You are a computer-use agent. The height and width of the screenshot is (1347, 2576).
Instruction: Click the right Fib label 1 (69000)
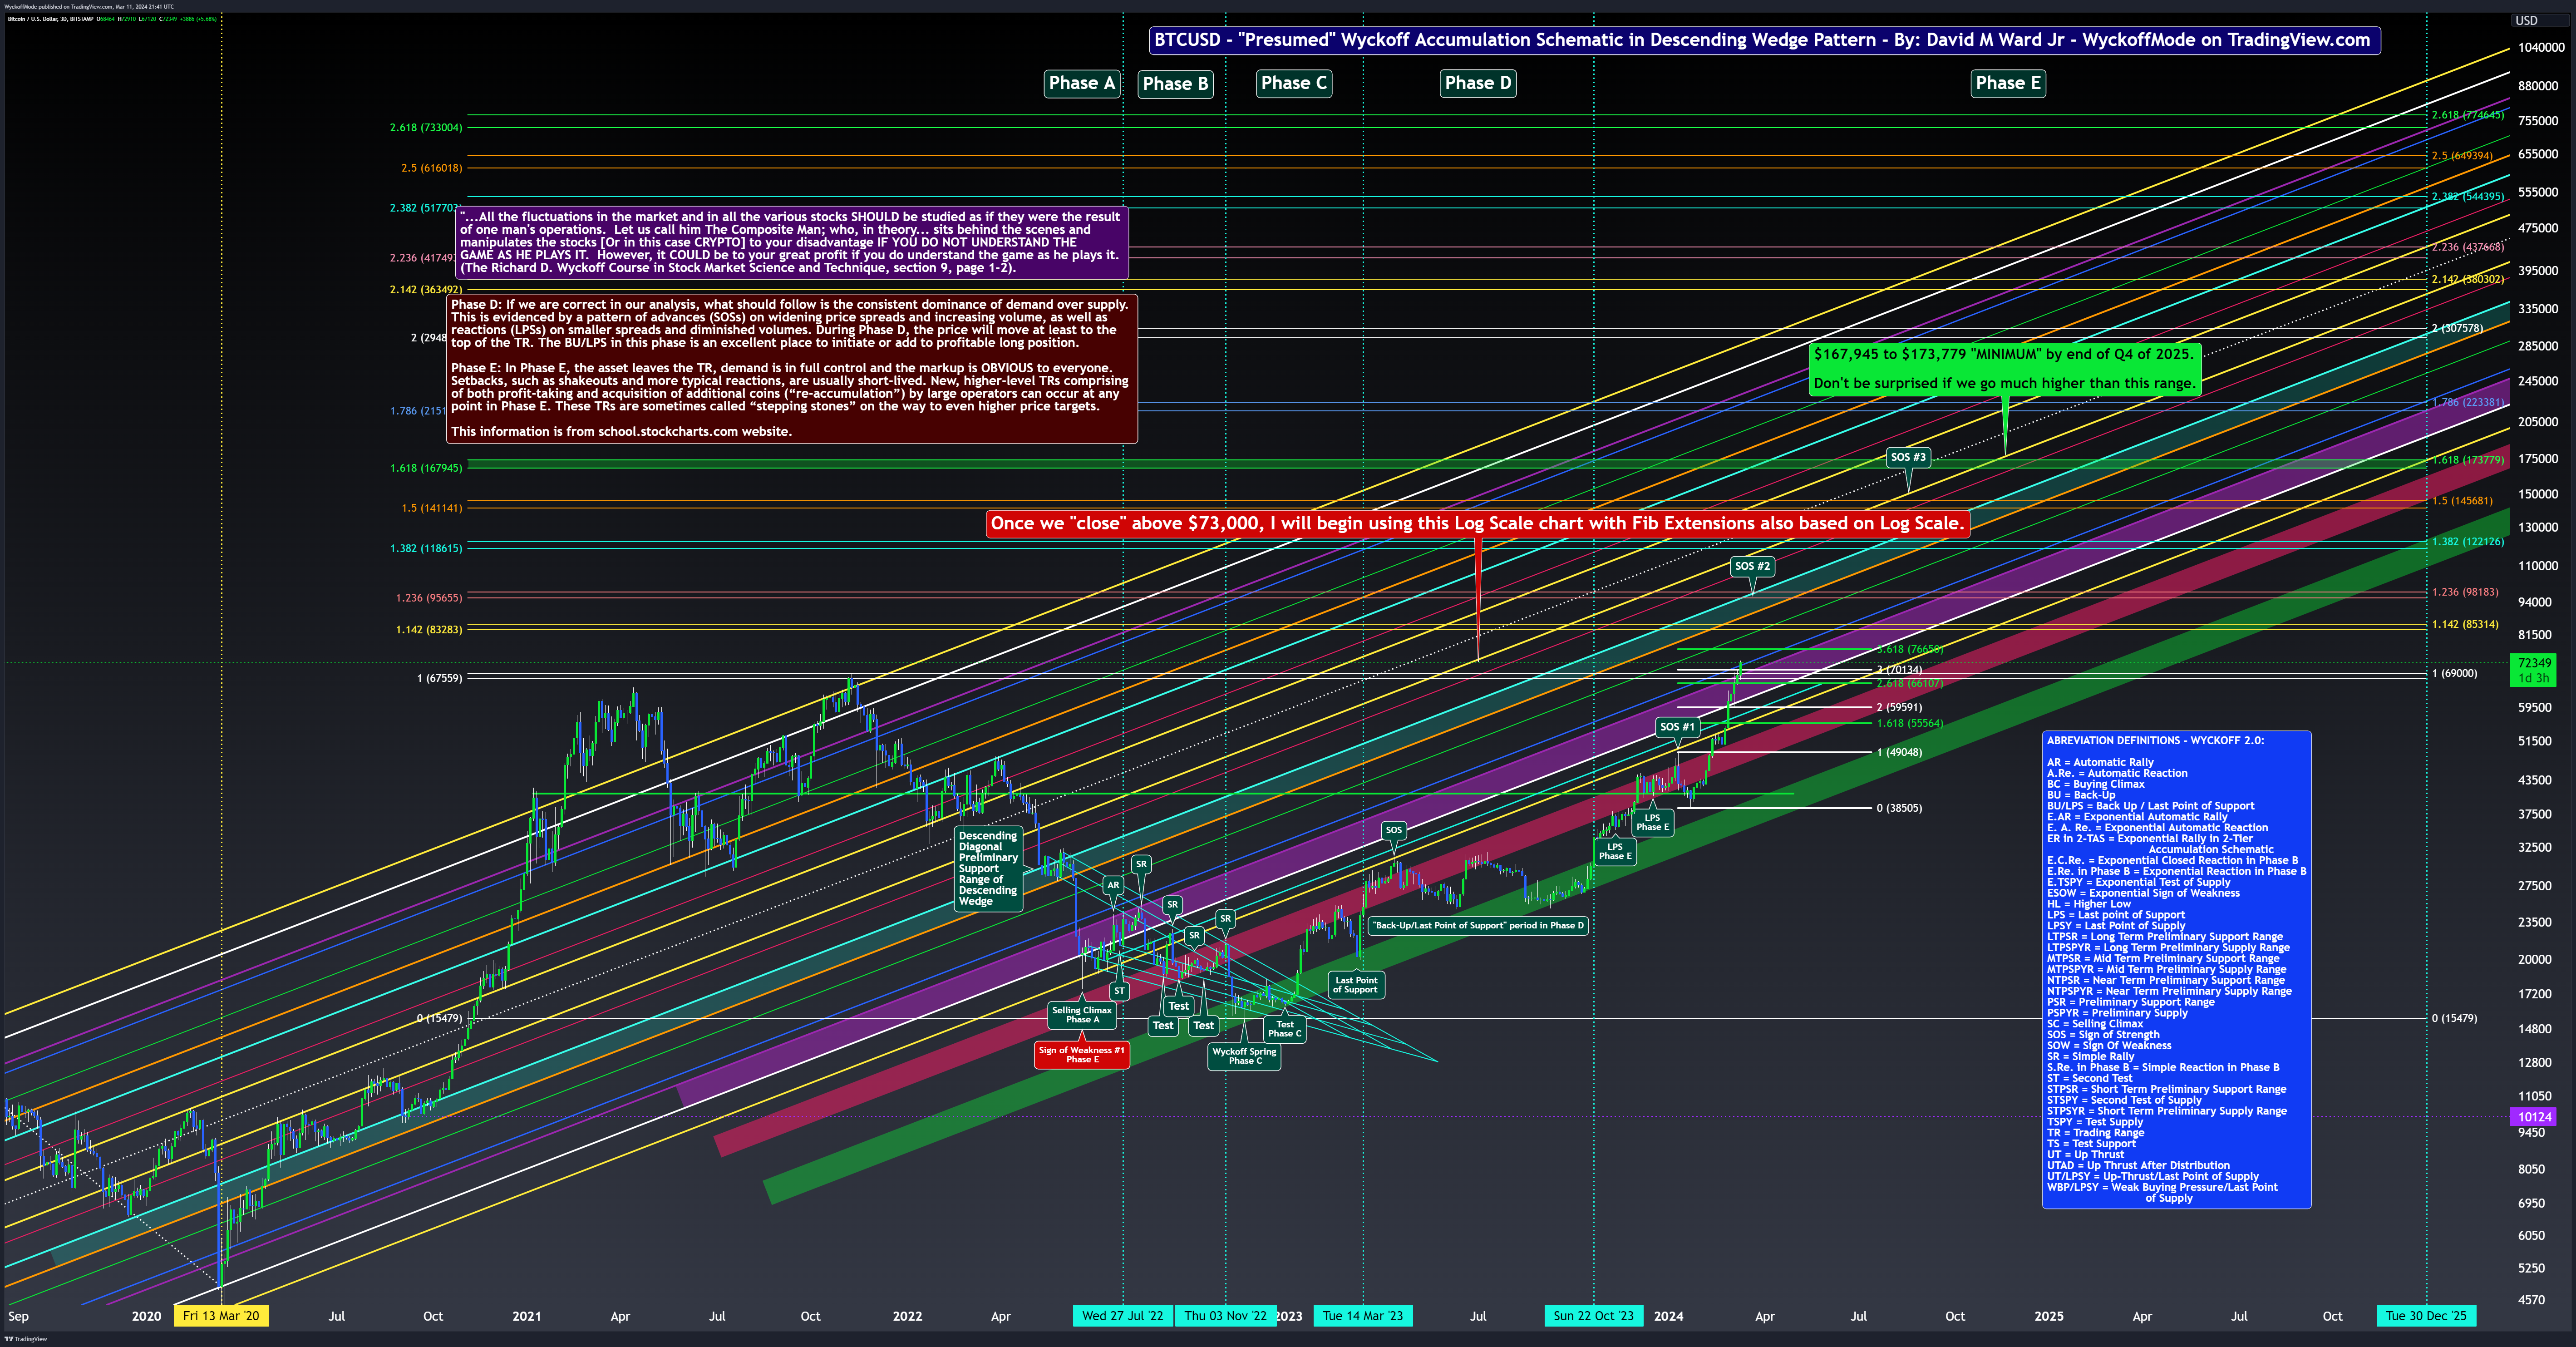pos(2455,674)
